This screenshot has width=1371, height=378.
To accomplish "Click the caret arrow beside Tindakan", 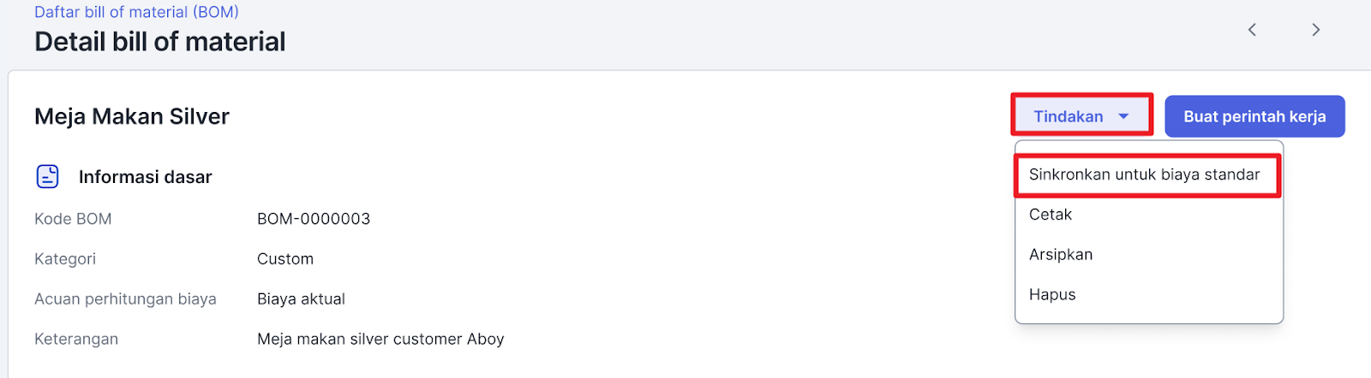I will coord(1123,116).
